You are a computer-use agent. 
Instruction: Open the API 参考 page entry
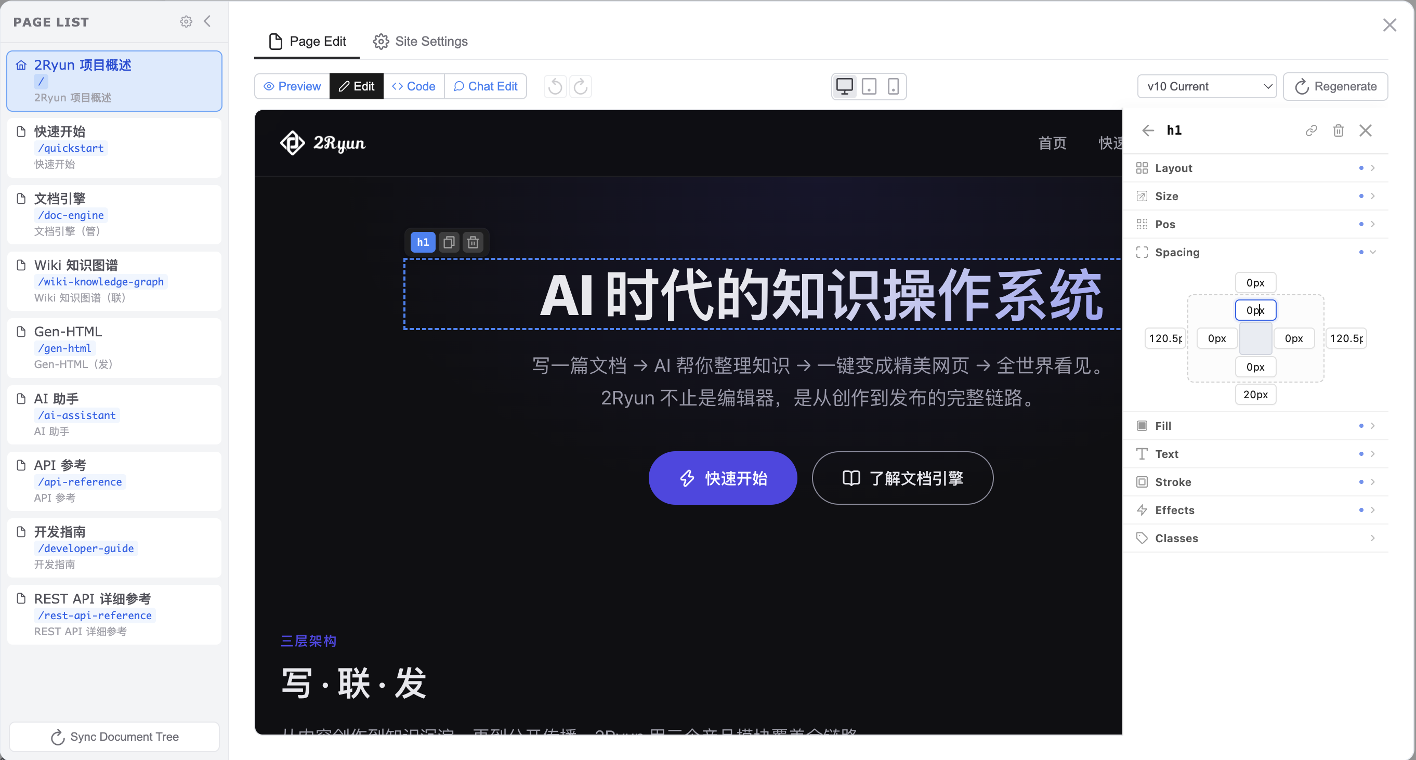click(x=114, y=481)
